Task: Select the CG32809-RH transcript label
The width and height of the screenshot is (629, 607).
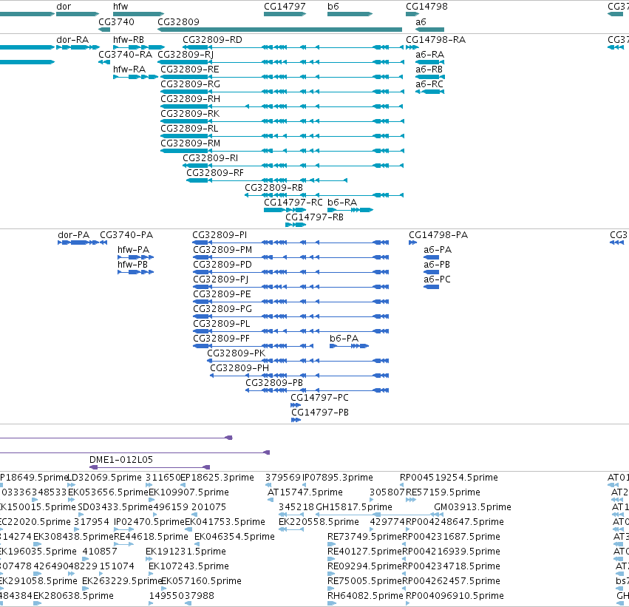Action: point(190,99)
